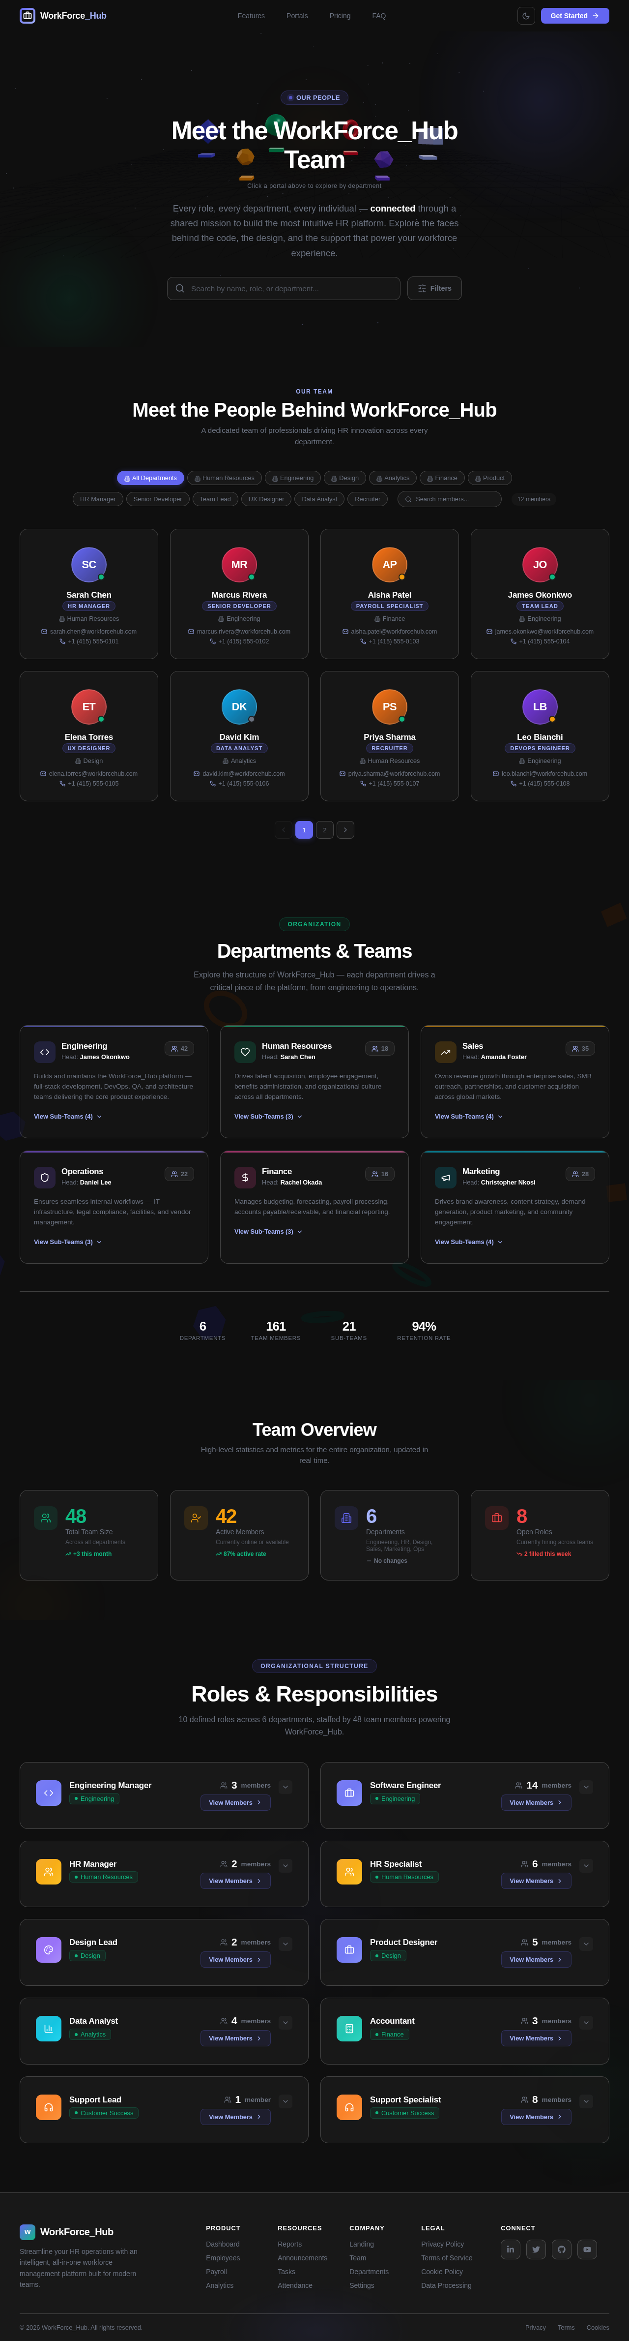The width and height of the screenshot is (629, 2341).
Task: Click the Operations shield icon
Action: click(45, 1177)
